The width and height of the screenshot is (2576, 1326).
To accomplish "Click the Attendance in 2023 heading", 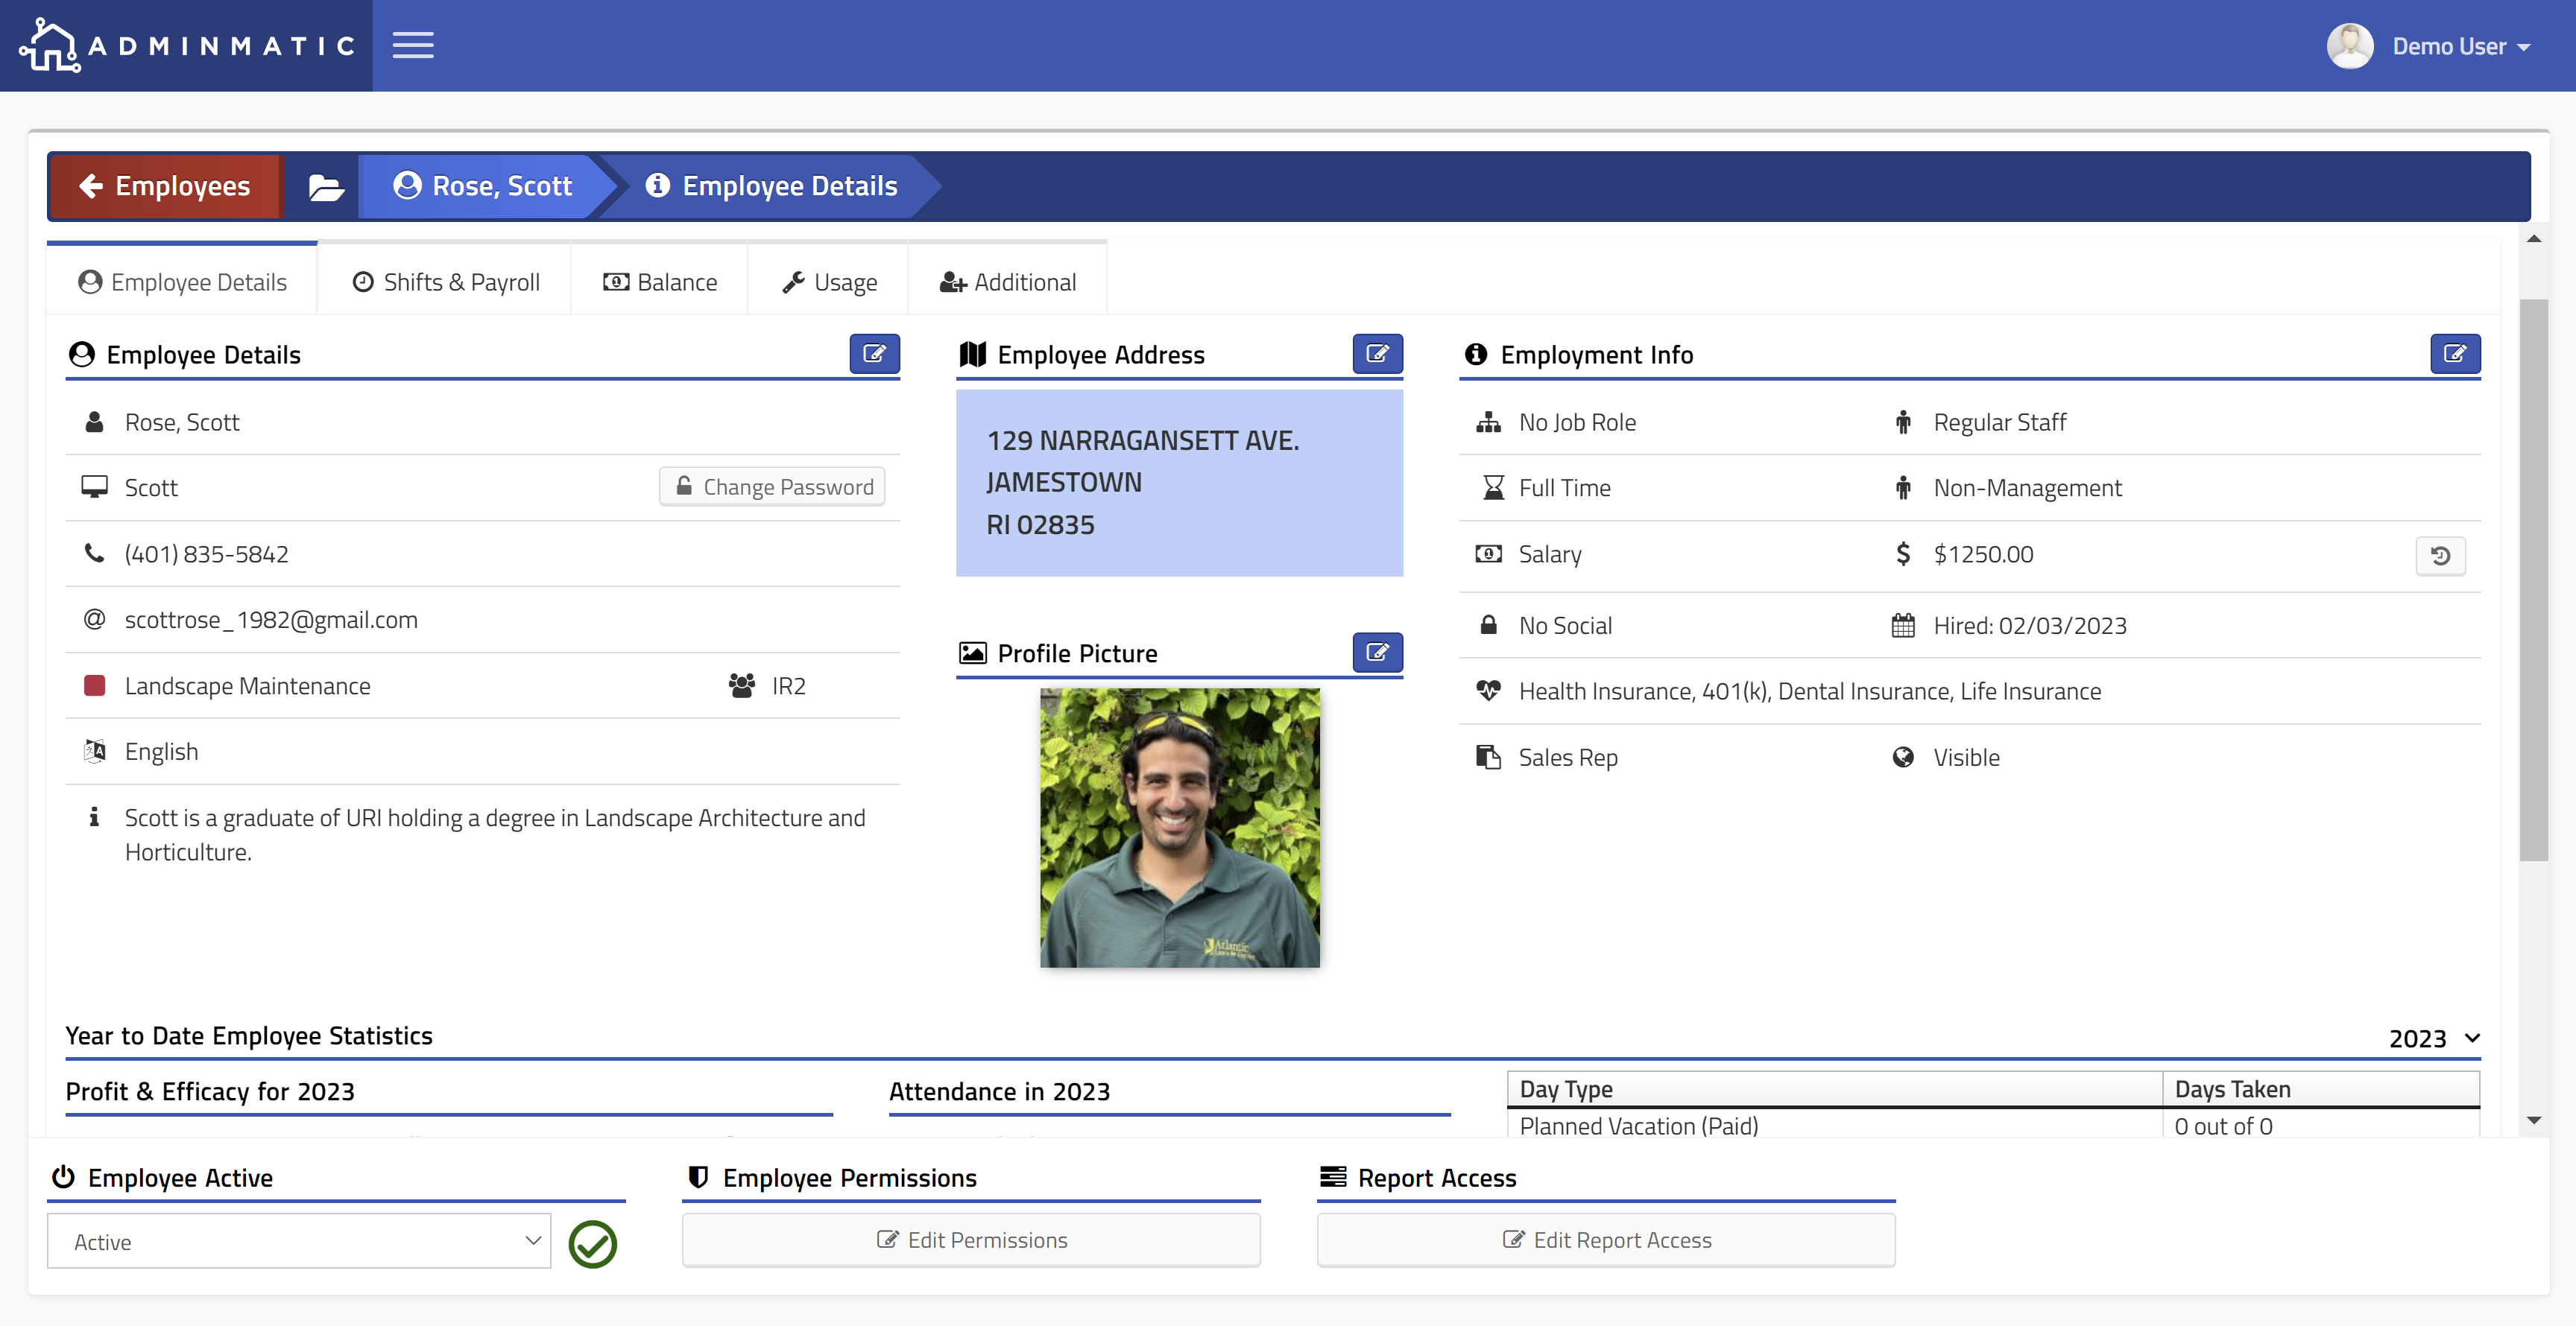I will (x=999, y=1091).
